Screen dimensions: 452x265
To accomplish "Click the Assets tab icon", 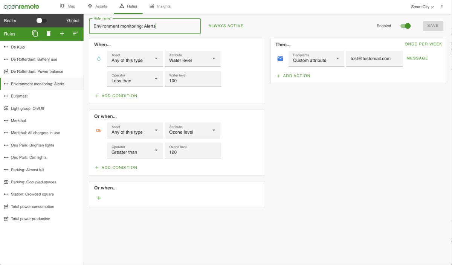I will point(90,6).
